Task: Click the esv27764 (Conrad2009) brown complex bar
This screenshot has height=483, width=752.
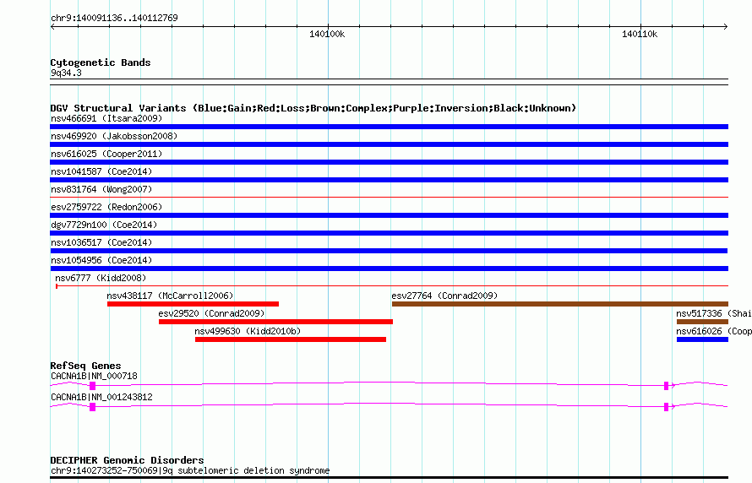Action: pos(560,304)
